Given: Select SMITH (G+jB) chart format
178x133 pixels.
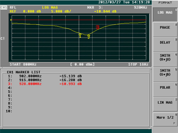Looking at the screenshot, I should coord(165,74).
